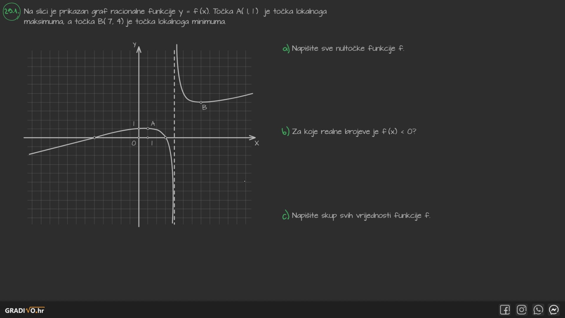Click the green c) question marker

pos(285,216)
